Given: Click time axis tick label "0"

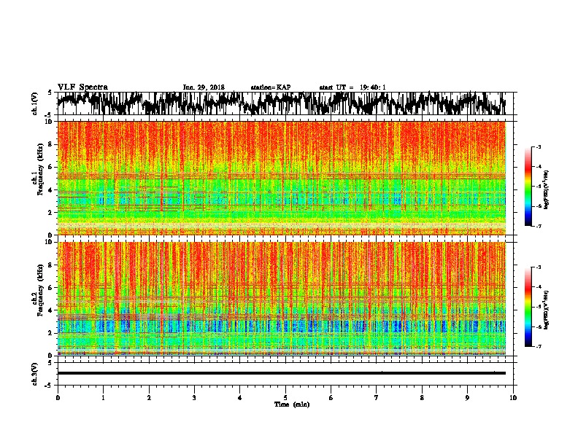Looking at the screenshot, I should tap(58, 398).
